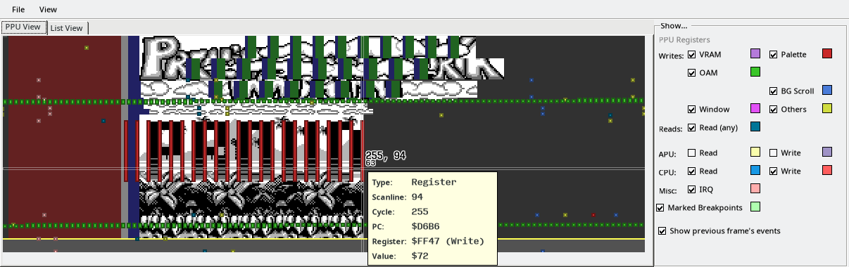Image resolution: width=849 pixels, height=267 pixels.
Task: Enable the APU Write checkbox
Action: point(774,152)
